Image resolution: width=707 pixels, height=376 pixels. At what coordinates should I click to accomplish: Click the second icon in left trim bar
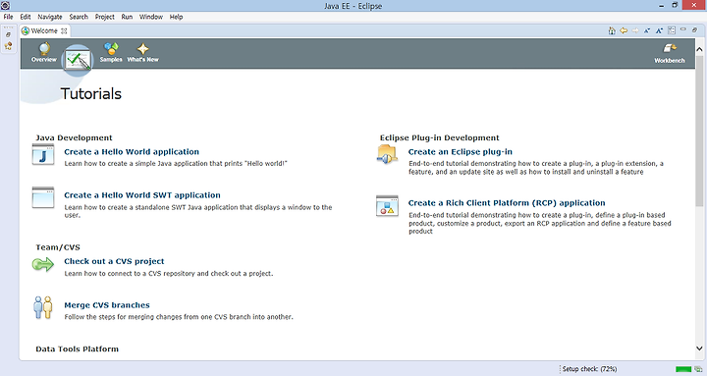8,45
